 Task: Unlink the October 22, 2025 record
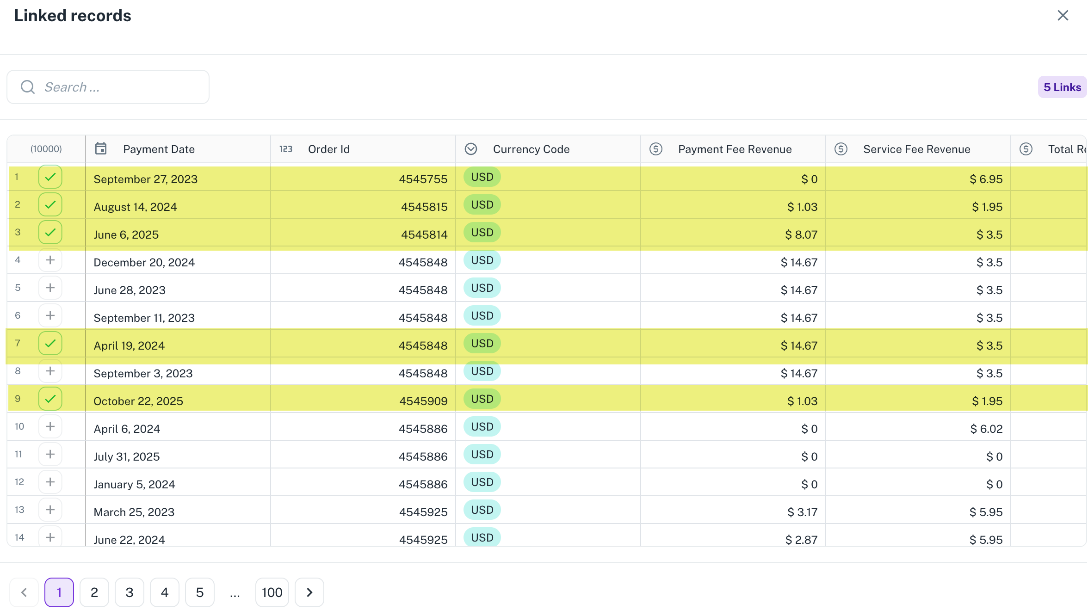pyautogui.click(x=50, y=399)
